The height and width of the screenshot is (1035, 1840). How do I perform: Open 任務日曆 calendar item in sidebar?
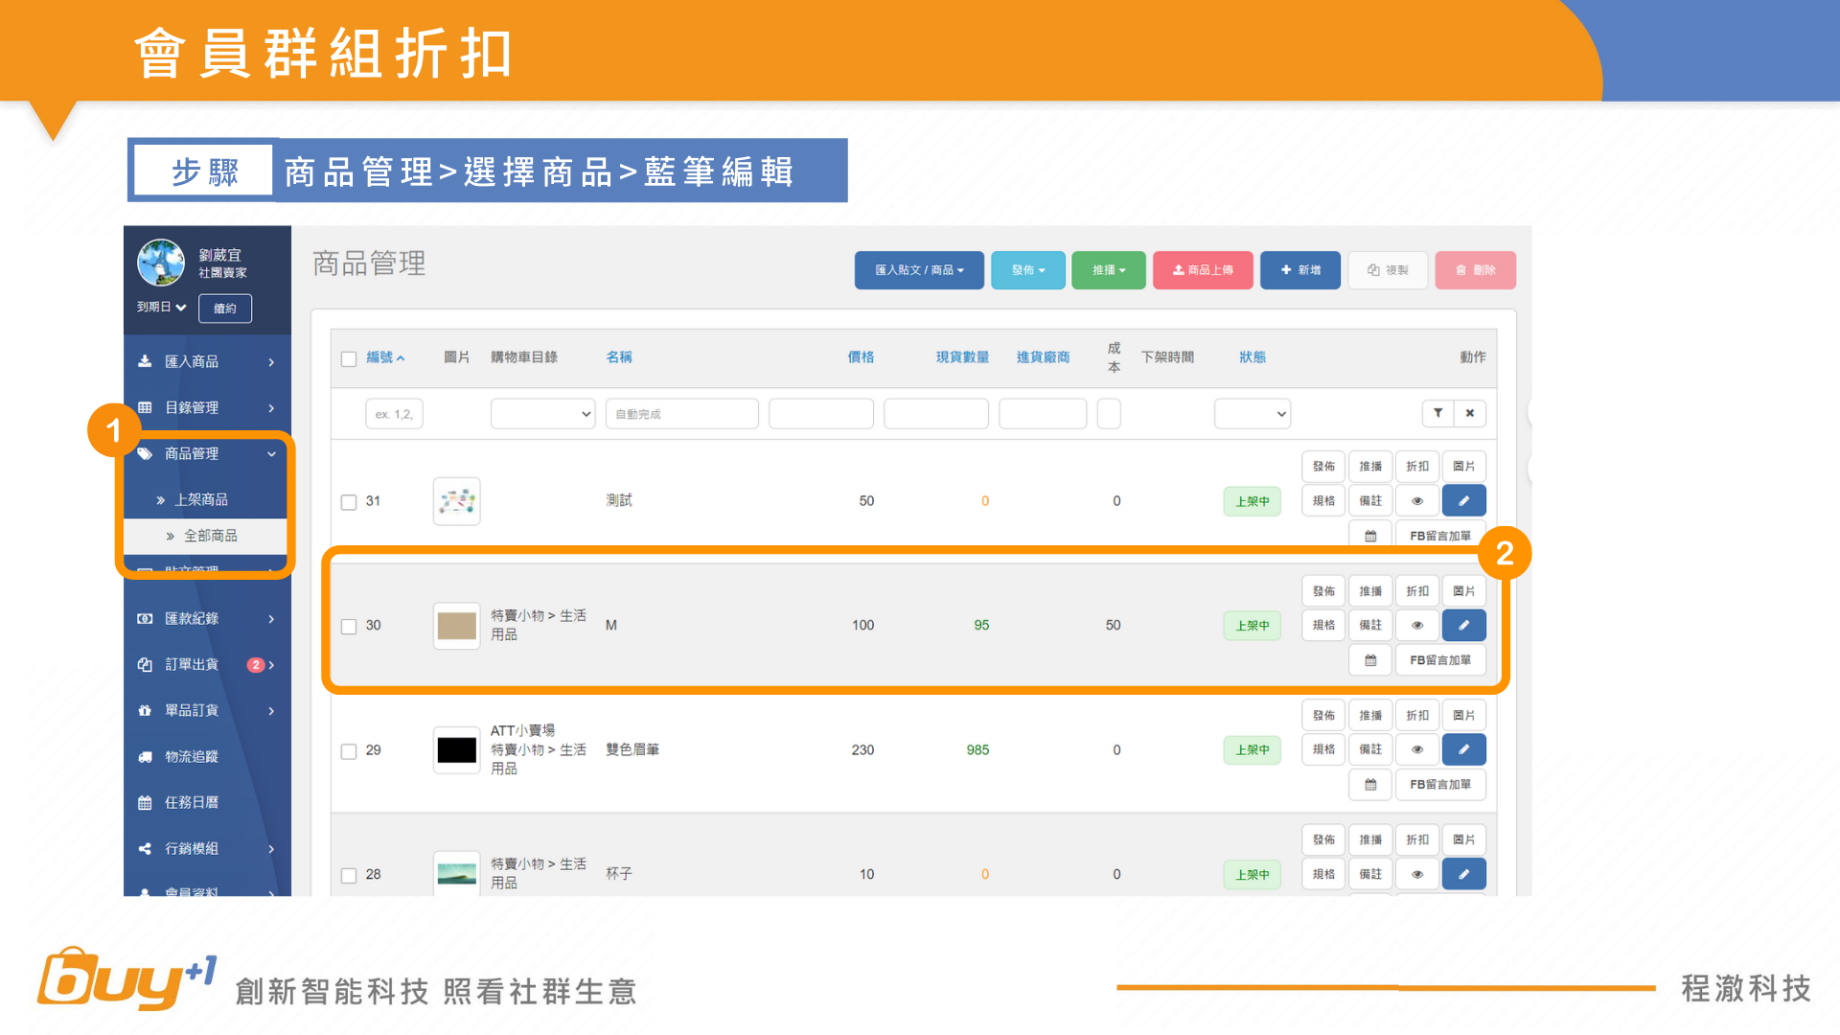tap(192, 802)
